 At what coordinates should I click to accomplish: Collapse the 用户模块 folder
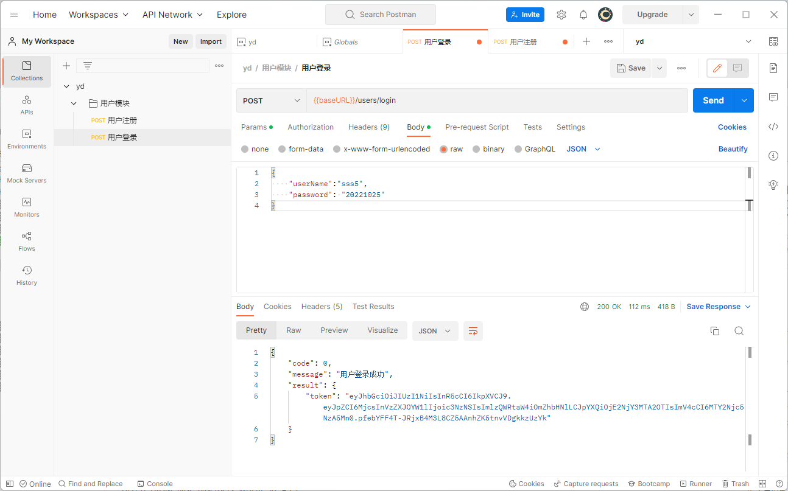(x=74, y=103)
